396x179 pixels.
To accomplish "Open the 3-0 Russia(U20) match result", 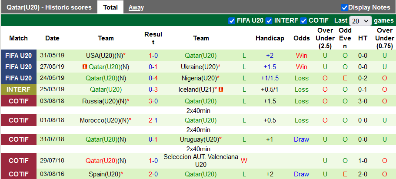I will coord(153,101).
